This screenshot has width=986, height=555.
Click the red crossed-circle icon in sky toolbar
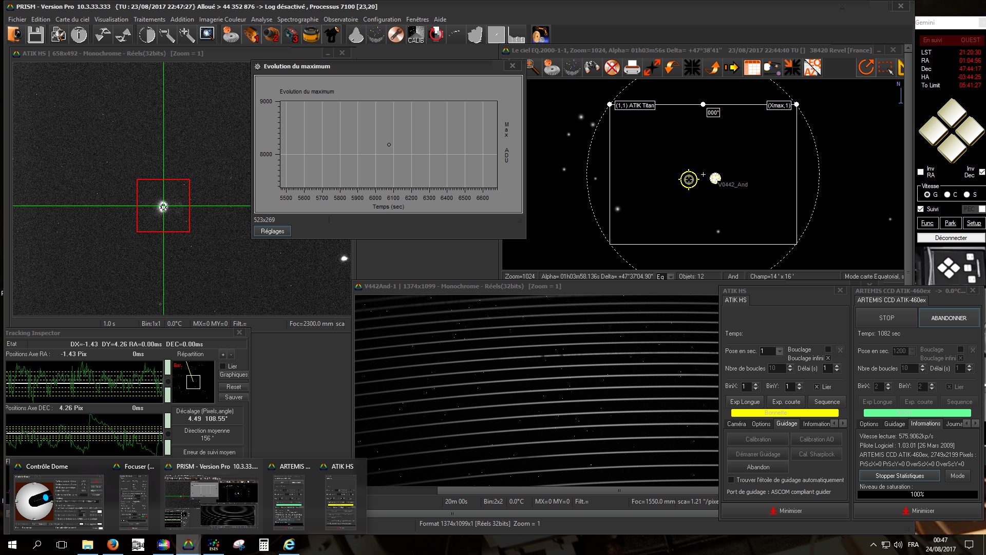click(x=612, y=67)
